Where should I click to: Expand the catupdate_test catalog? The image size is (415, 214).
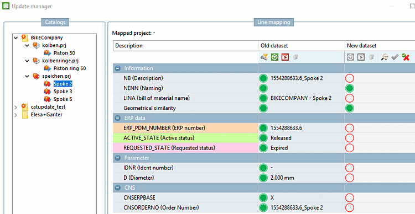(16, 107)
